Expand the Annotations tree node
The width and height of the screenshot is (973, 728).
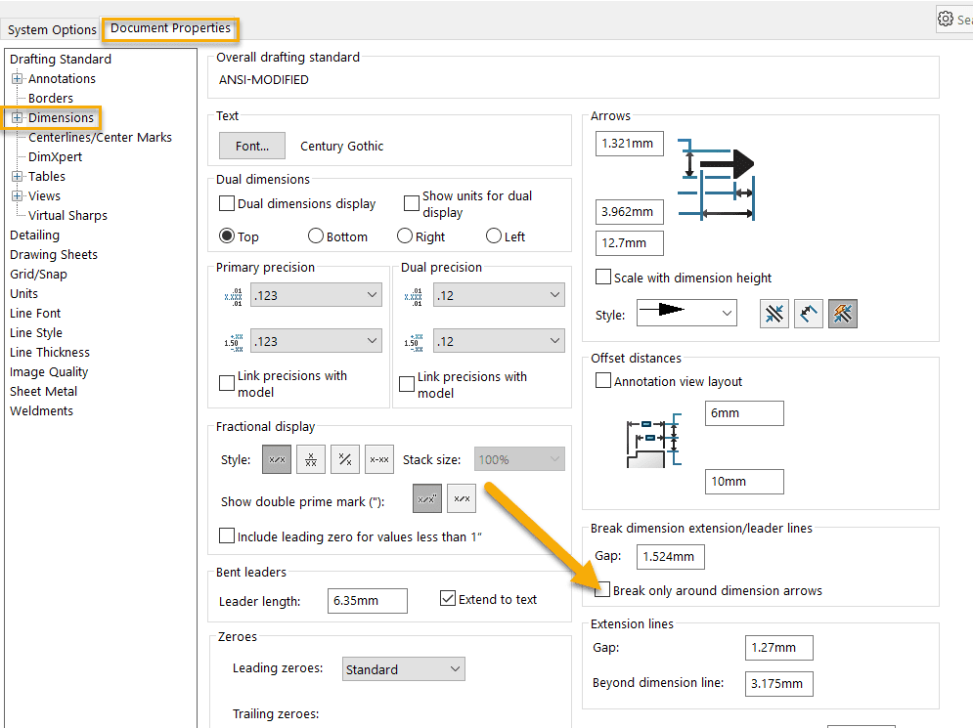18,79
